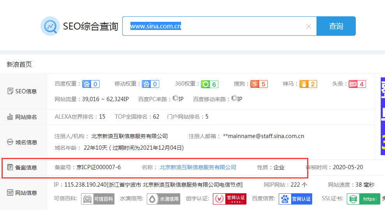
Task: Open the 移动权重 badge showing 0
Action: point(151,84)
